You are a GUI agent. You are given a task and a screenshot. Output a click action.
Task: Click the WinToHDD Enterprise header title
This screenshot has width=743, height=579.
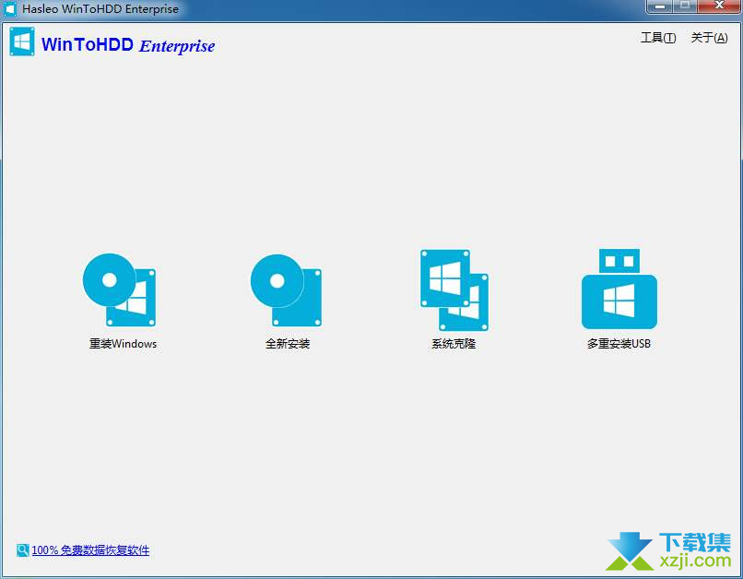[128, 45]
